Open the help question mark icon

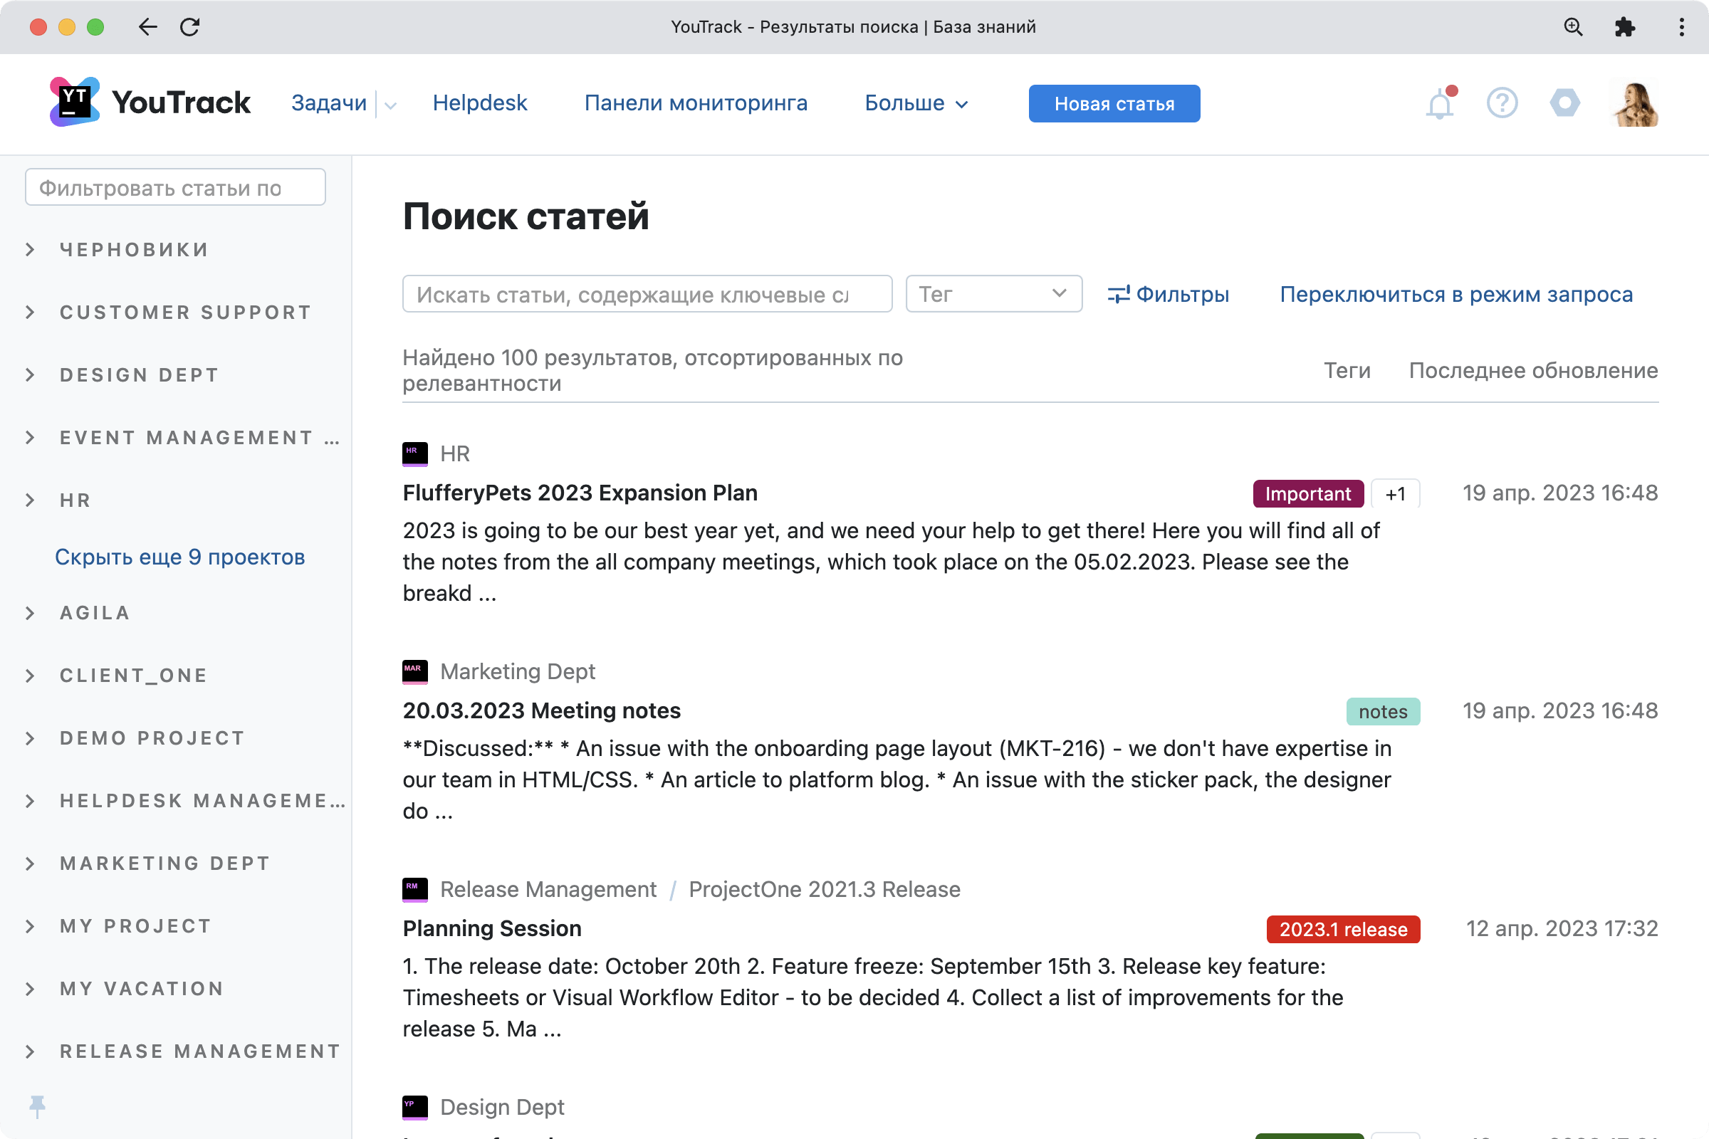coord(1502,103)
